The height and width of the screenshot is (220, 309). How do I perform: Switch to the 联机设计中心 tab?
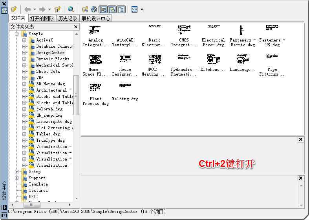pos(96,18)
